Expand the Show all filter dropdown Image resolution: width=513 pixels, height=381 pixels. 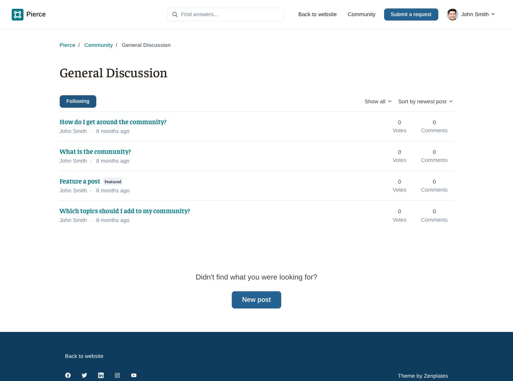point(378,101)
